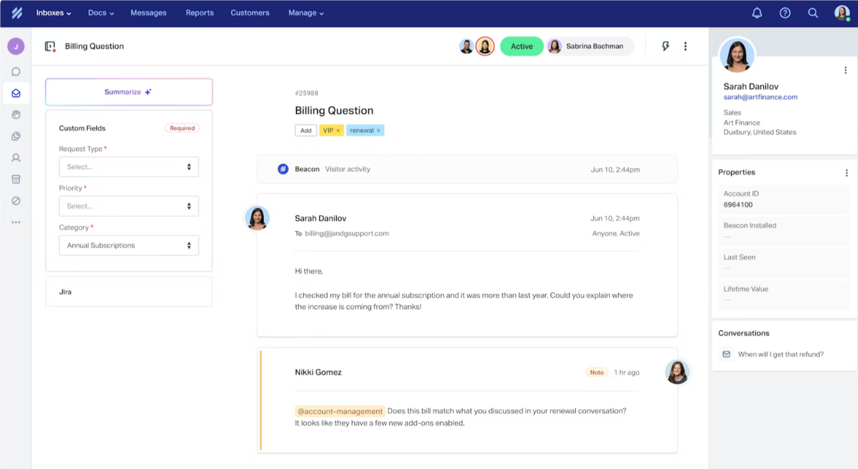Image resolution: width=858 pixels, height=469 pixels.
Task: Open the archive box icon in the sidebar
Action: [x=16, y=179]
